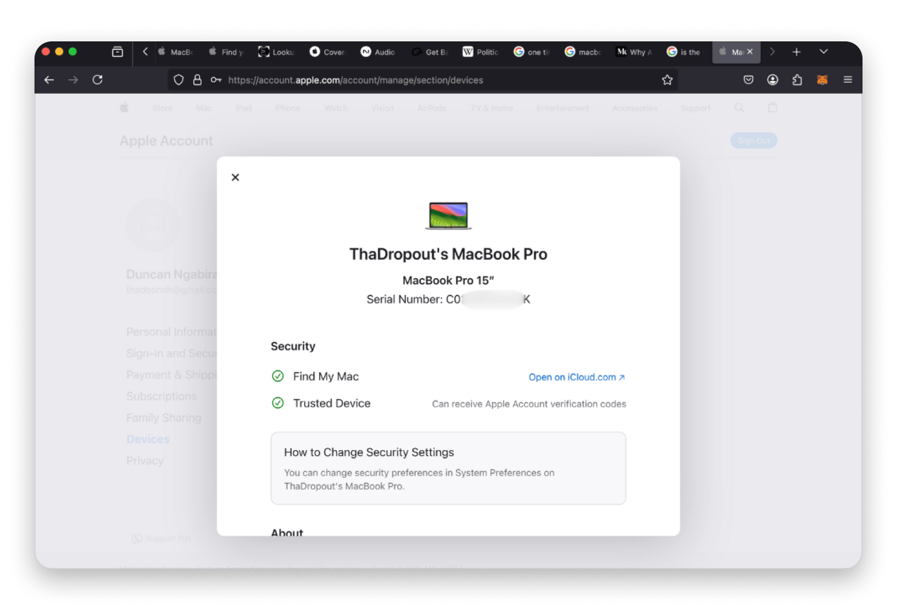Image resolution: width=897 pixels, height=615 pixels.
Task: Open the Firefox hamburger menu
Action: (846, 80)
